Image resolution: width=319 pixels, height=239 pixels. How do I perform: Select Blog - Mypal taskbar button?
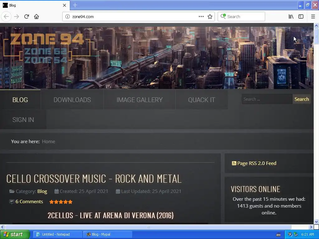(x=107, y=234)
